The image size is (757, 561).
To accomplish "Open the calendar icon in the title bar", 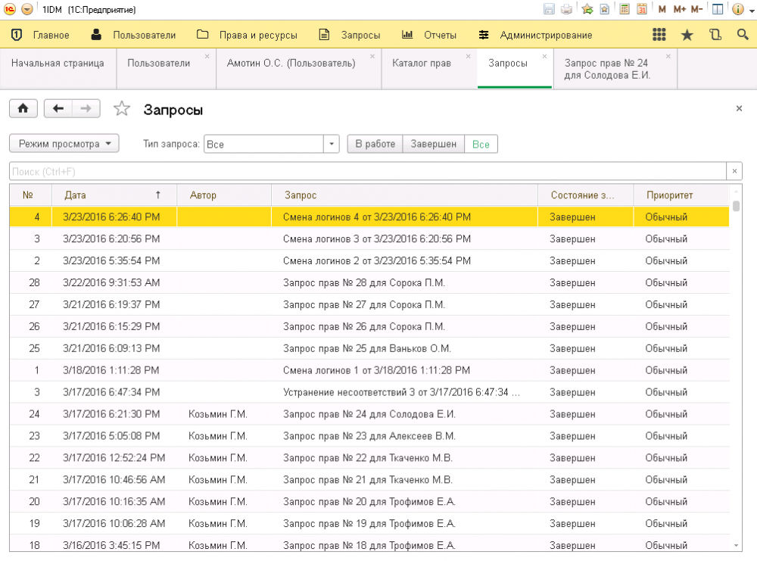I will (642, 9).
